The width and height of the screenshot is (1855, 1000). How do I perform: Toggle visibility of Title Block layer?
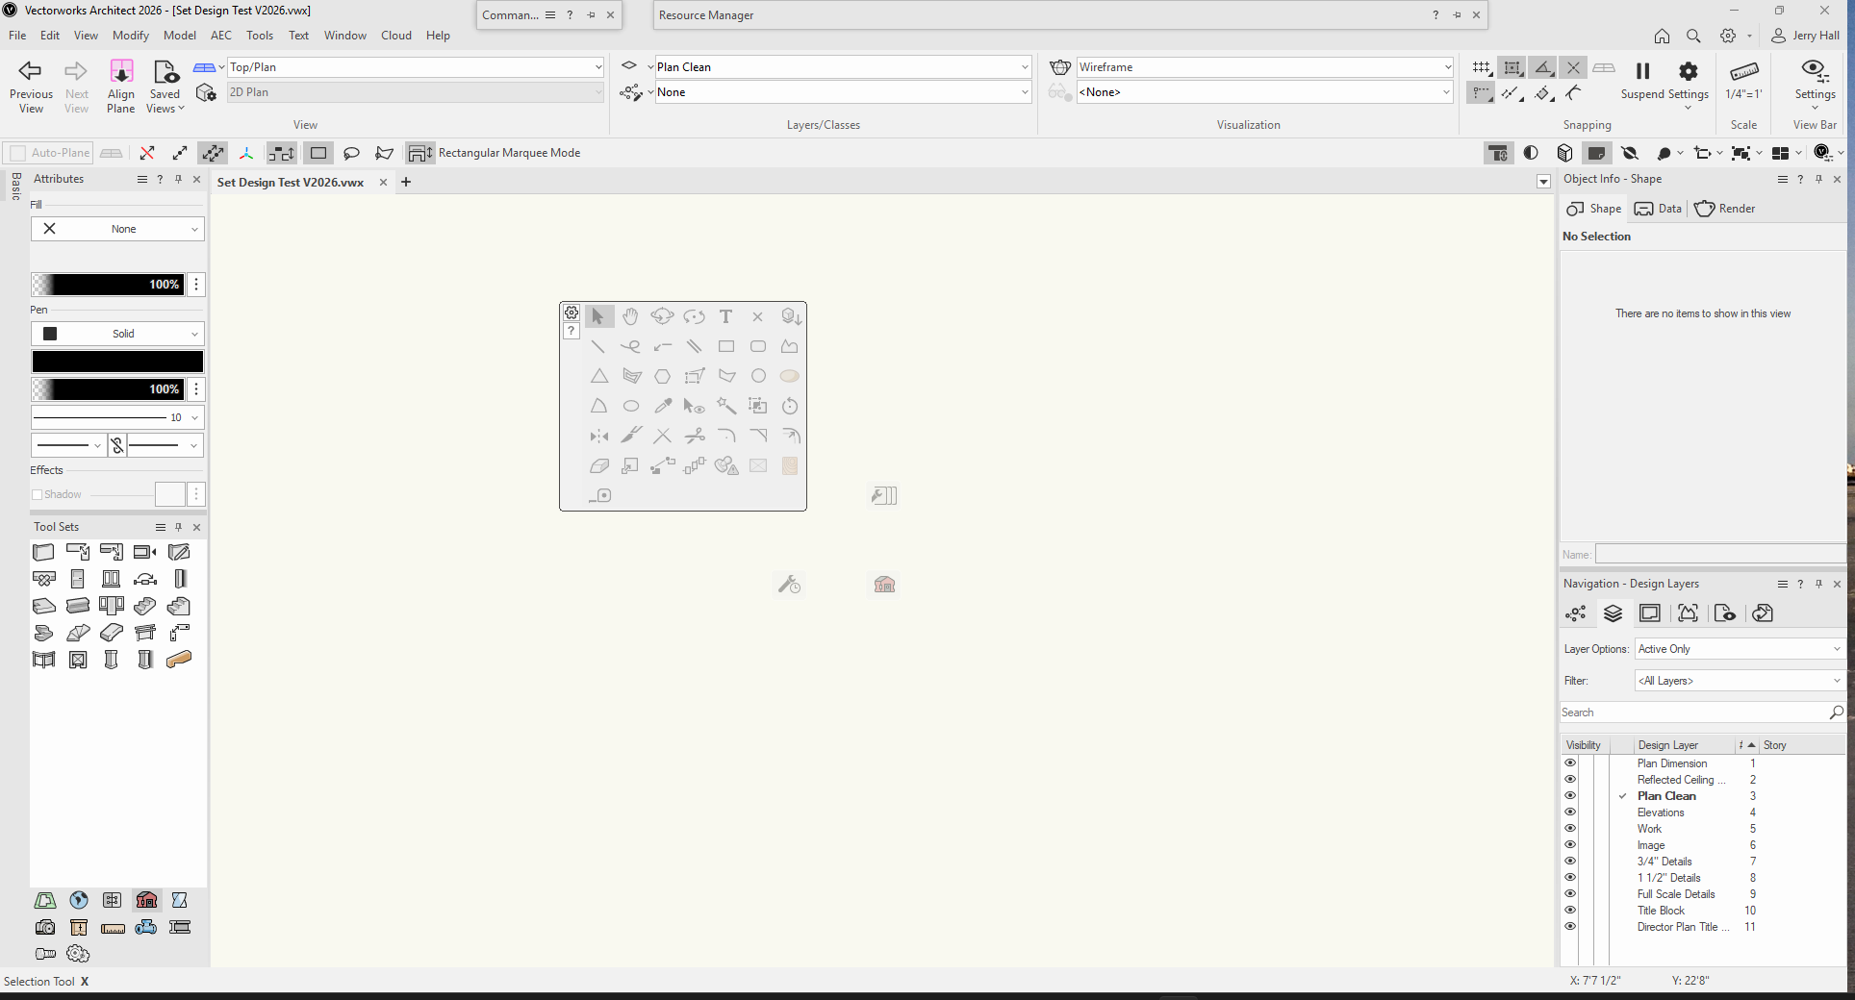[x=1570, y=911]
